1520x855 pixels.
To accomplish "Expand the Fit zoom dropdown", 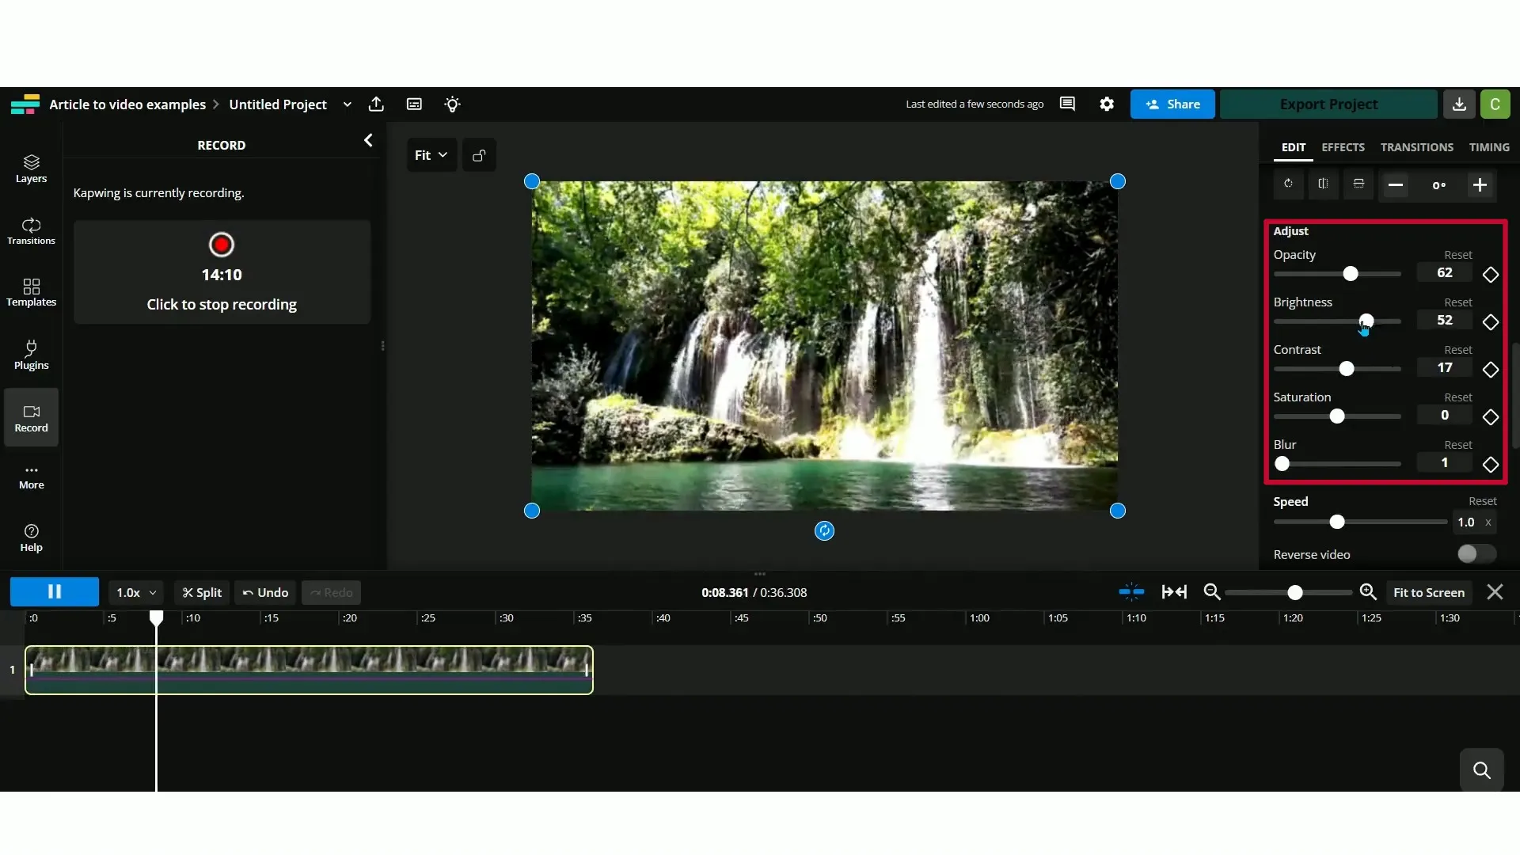I will pyautogui.click(x=431, y=155).
